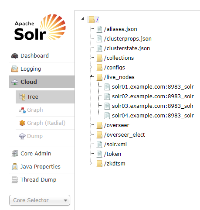Viewport: 200px width, 210px height.
Task: Click the Apache Solr logo
Action: (40, 27)
